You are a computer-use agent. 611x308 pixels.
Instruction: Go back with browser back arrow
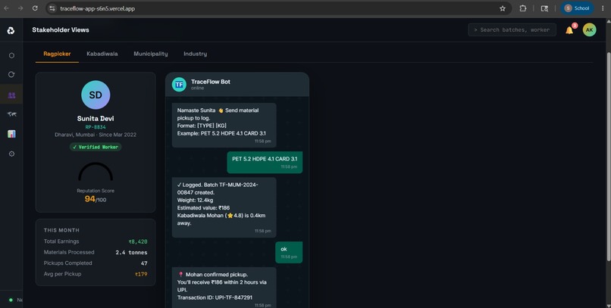[x=7, y=8]
